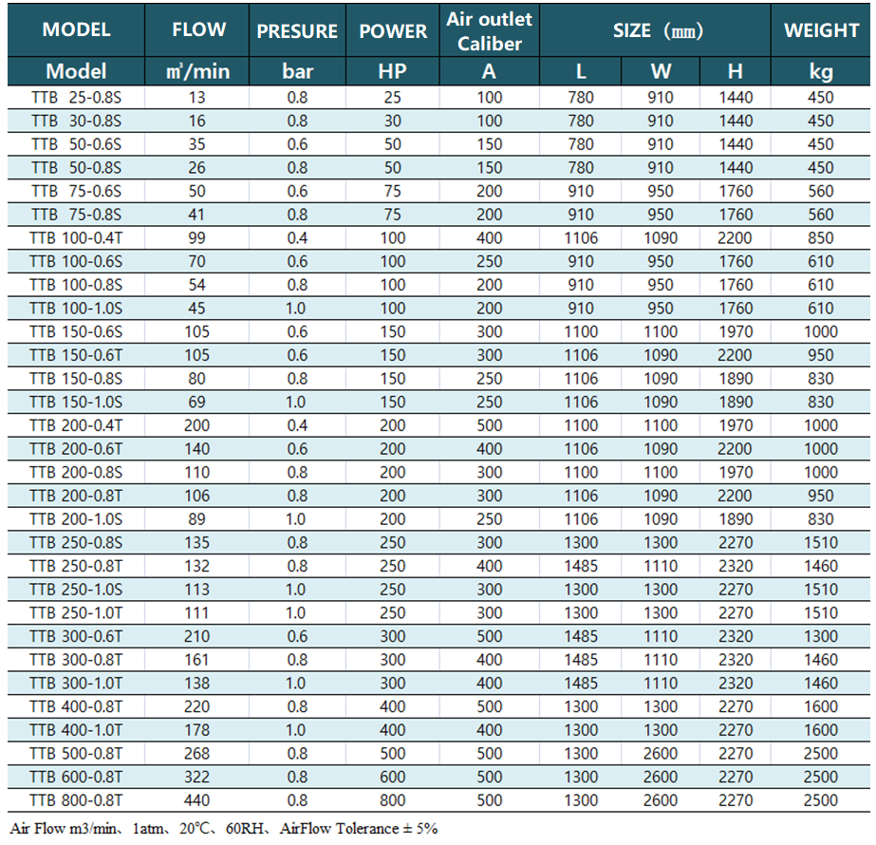Select the m³/min unit cell
The width and height of the screenshot is (876, 845).
[x=199, y=71]
